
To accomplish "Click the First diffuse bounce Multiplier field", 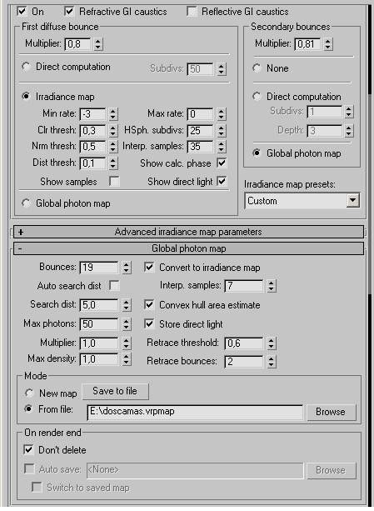I will 78,44.
